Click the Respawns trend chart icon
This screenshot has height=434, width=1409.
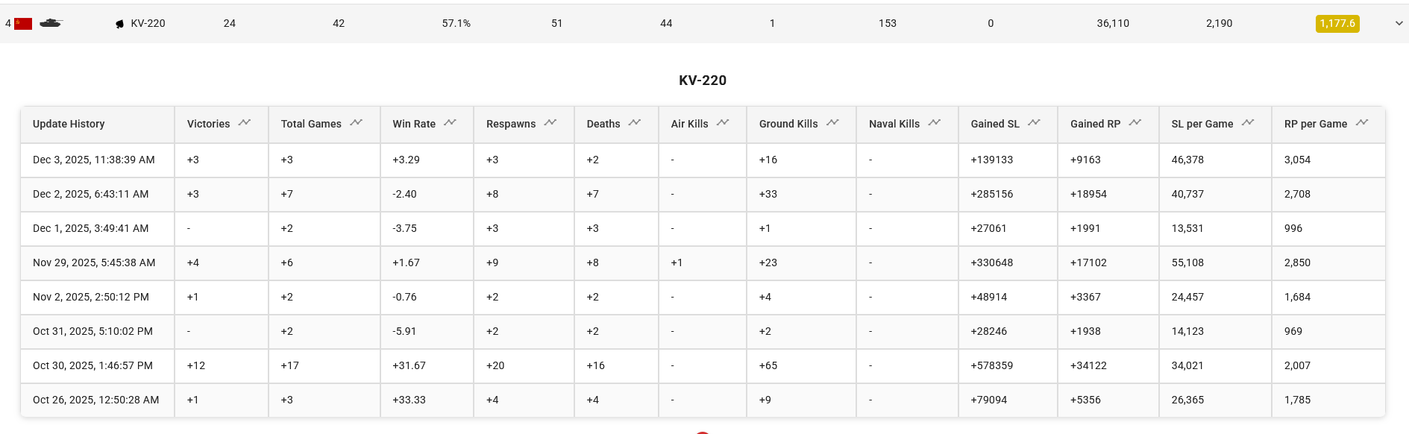pyautogui.click(x=550, y=123)
